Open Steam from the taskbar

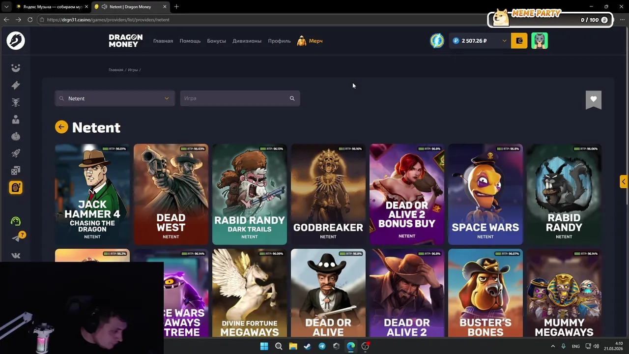(x=307, y=346)
